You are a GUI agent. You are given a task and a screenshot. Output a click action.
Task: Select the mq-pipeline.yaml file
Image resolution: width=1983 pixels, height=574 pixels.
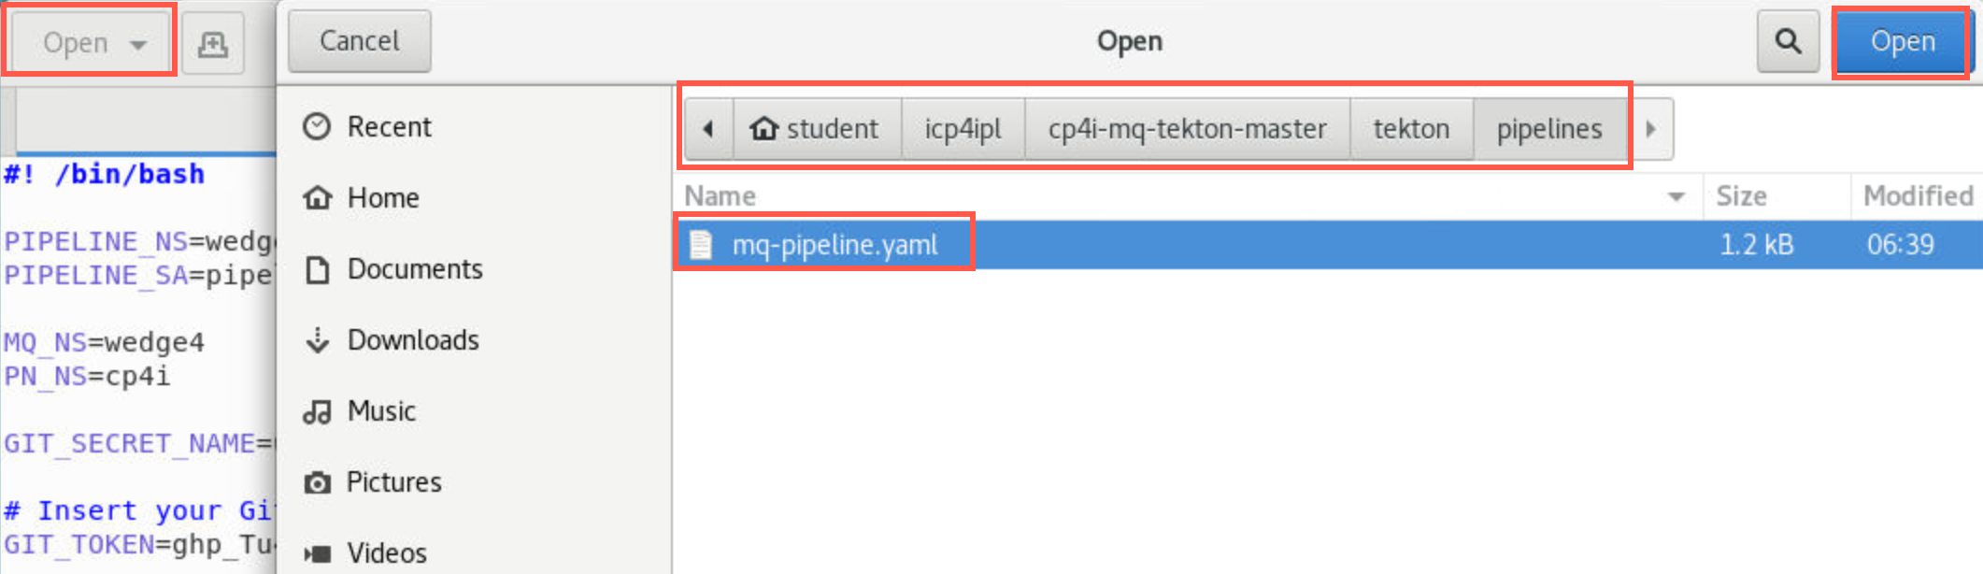tap(1327, 245)
